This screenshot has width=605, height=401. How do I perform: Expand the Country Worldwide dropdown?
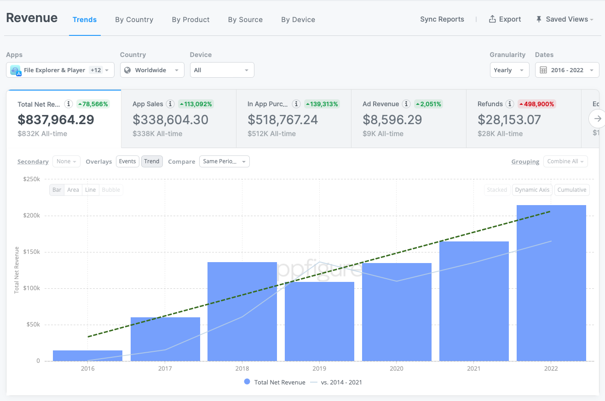(152, 70)
